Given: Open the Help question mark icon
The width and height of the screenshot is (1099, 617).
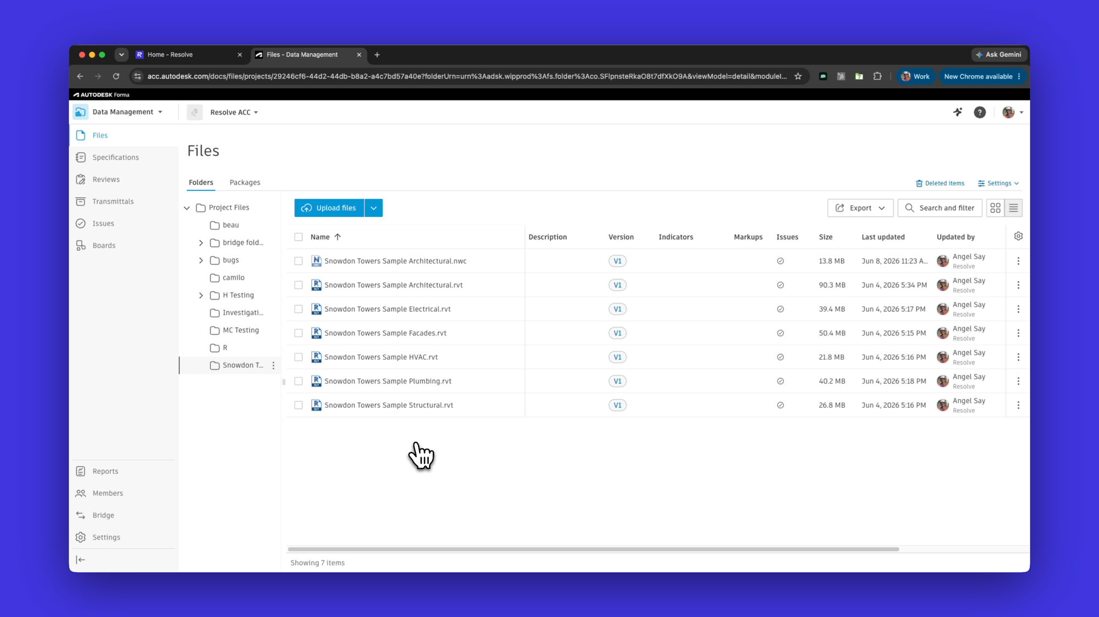Looking at the screenshot, I should 980,112.
